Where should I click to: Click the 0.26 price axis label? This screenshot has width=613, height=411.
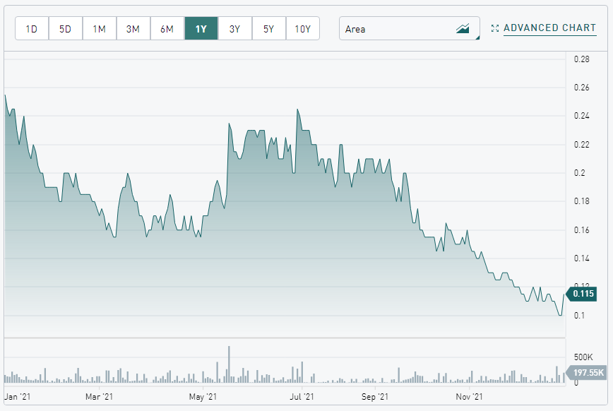582,87
